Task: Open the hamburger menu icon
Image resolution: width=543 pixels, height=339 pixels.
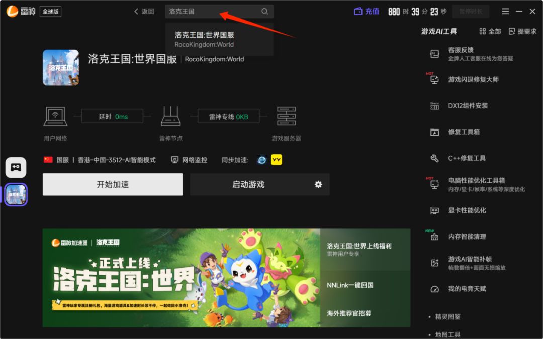Action: (x=505, y=12)
